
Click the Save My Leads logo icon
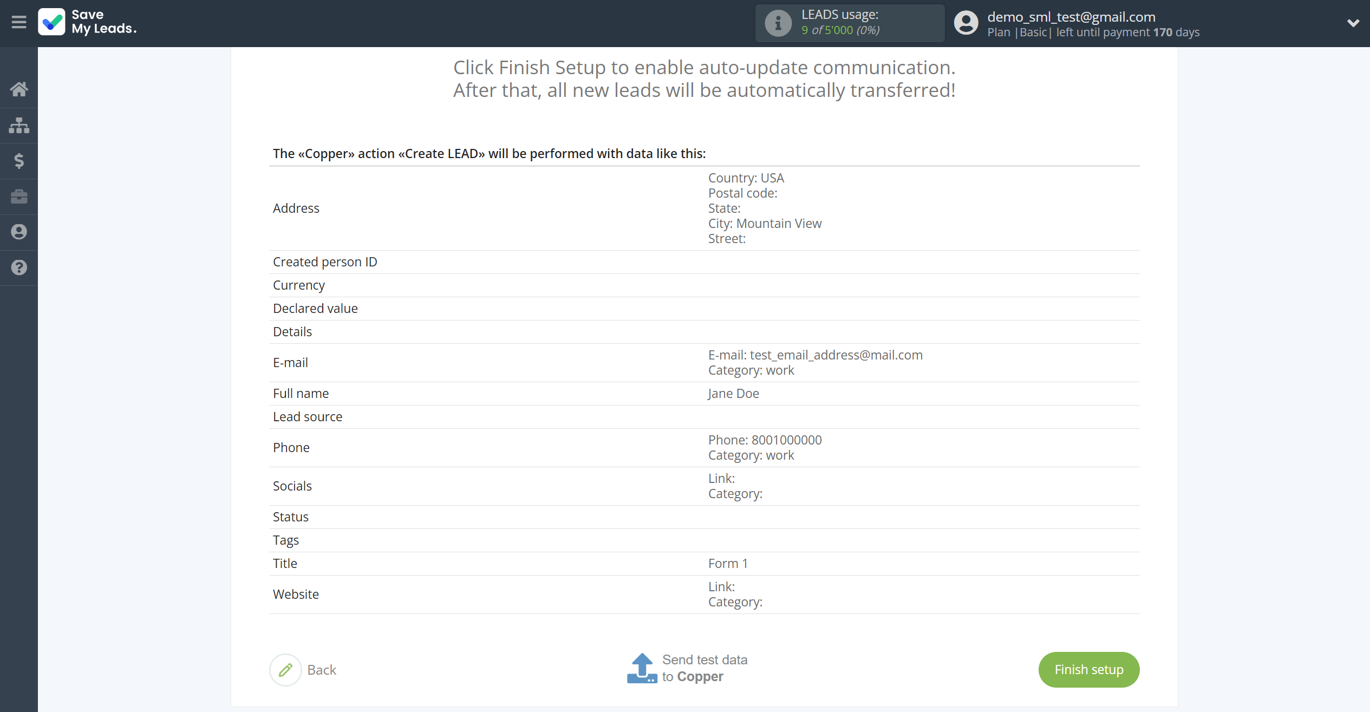point(51,22)
